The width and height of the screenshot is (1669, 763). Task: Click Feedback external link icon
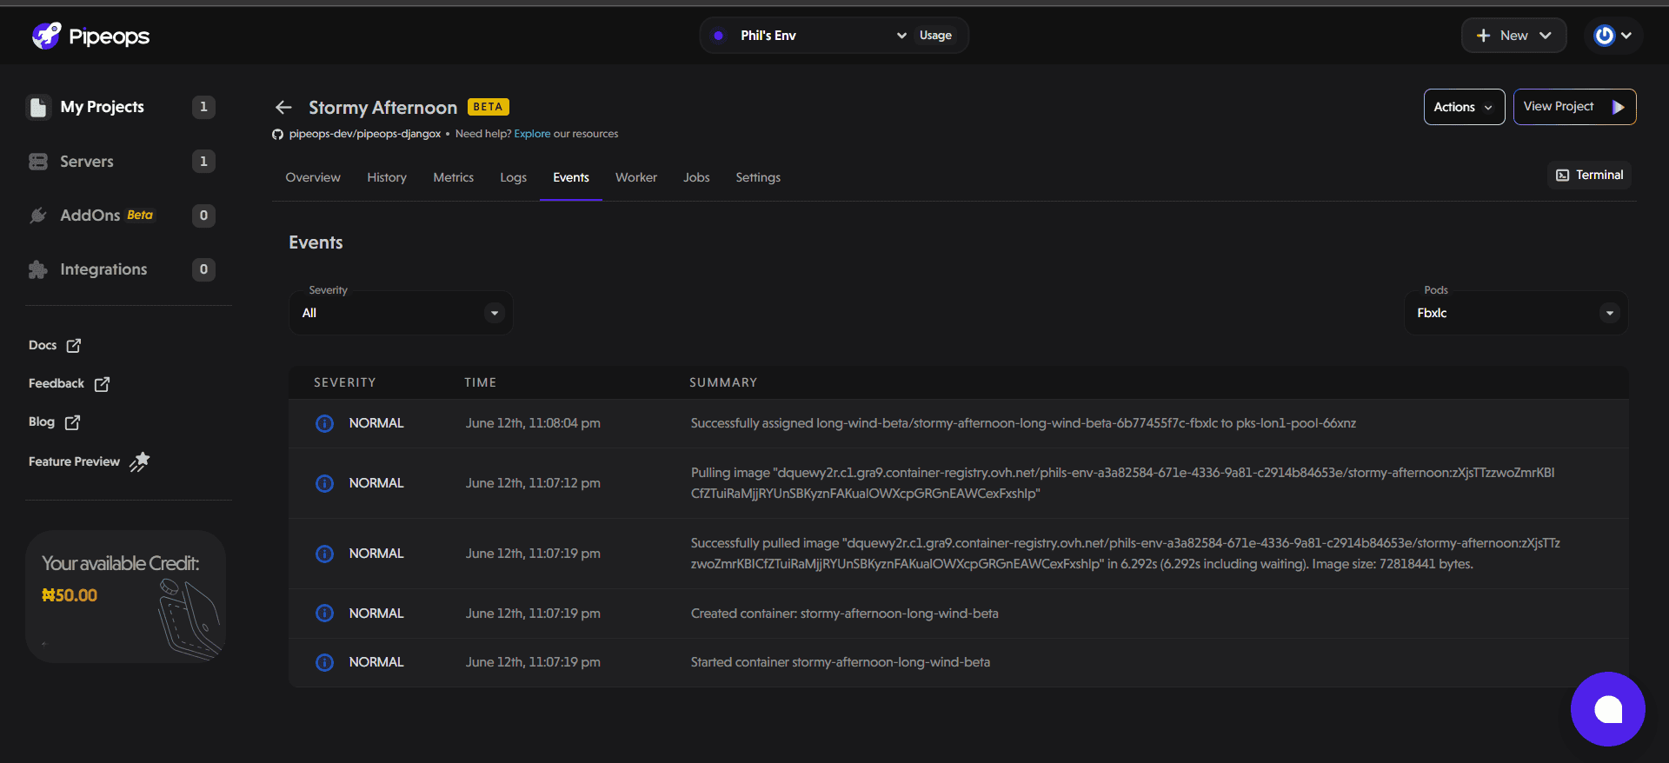click(102, 383)
